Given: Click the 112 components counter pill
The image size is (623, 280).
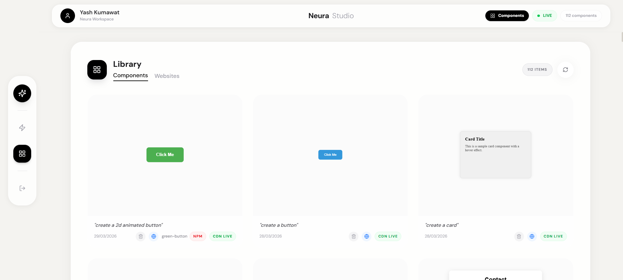Looking at the screenshot, I should pos(581,16).
